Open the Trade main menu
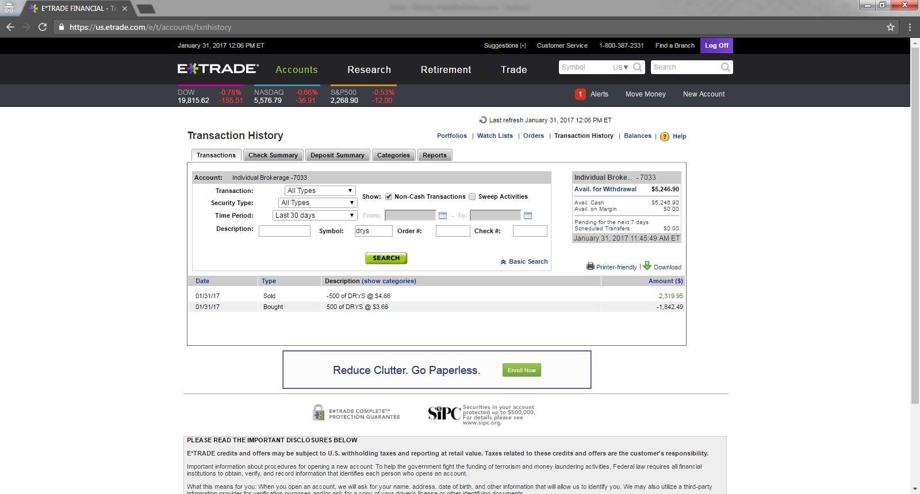 coord(514,70)
